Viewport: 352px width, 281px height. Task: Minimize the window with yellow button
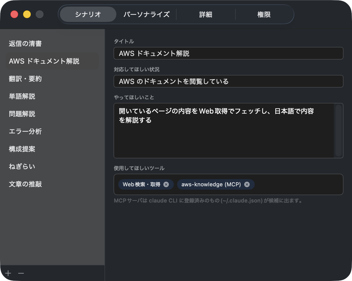(x=27, y=14)
